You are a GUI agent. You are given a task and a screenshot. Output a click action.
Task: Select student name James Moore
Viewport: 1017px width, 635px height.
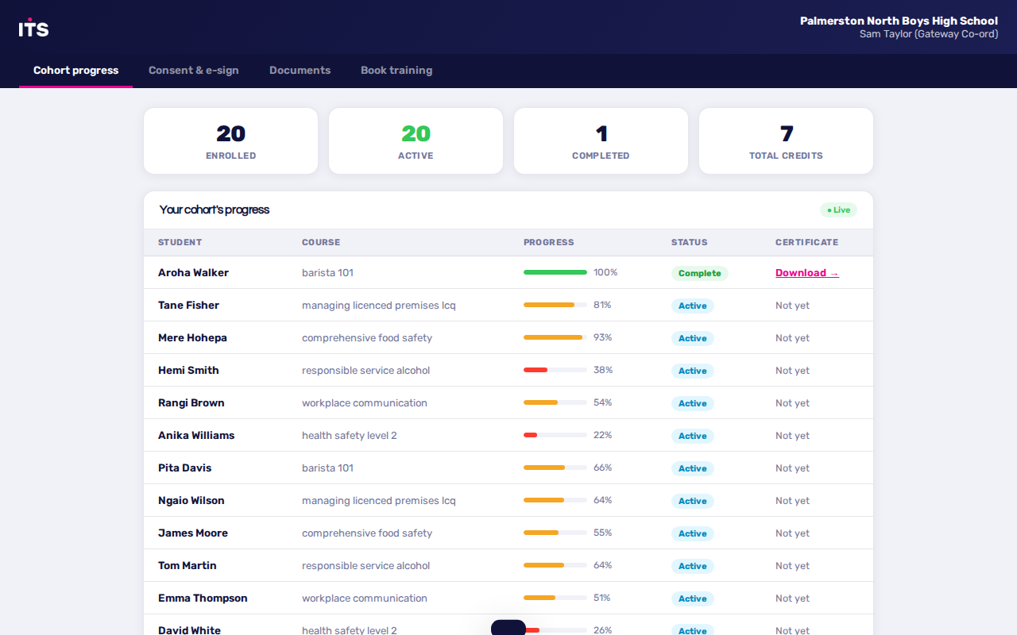tap(193, 533)
